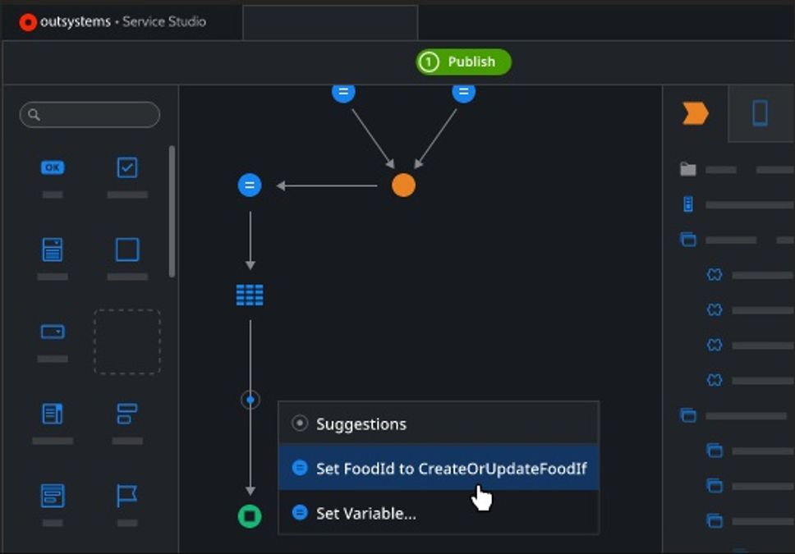
Task: Select the Button widget in the toolbox
Action: 52,167
